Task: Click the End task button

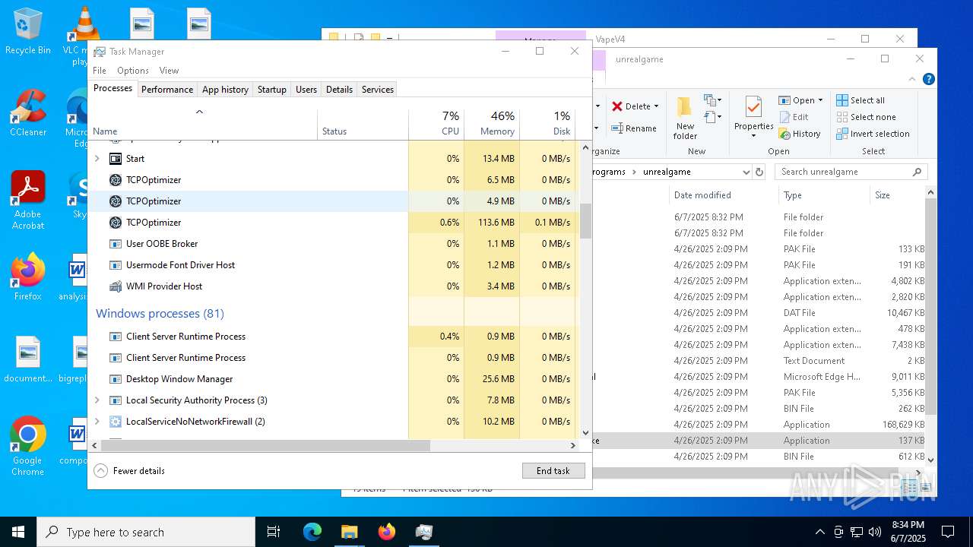Action: click(x=553, y=471)
